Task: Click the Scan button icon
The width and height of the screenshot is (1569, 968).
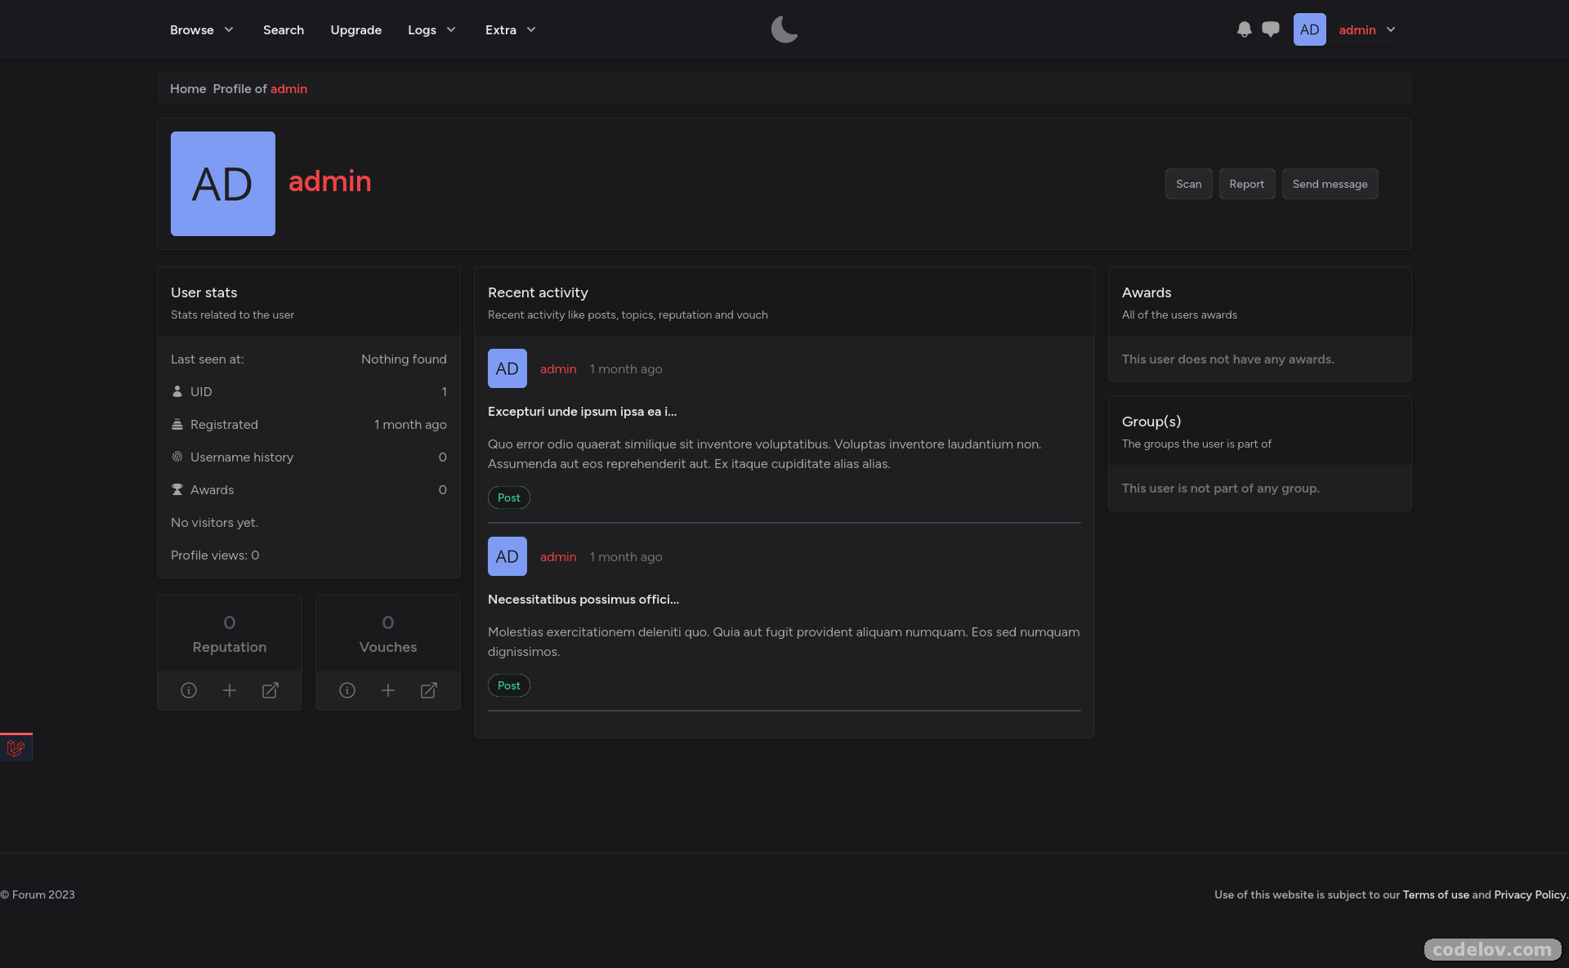Action: click(1188, 184)
